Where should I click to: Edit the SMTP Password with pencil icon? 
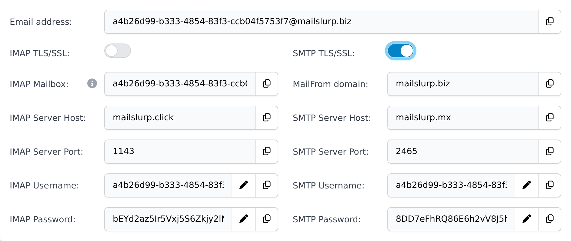click(x=527, y=219)
